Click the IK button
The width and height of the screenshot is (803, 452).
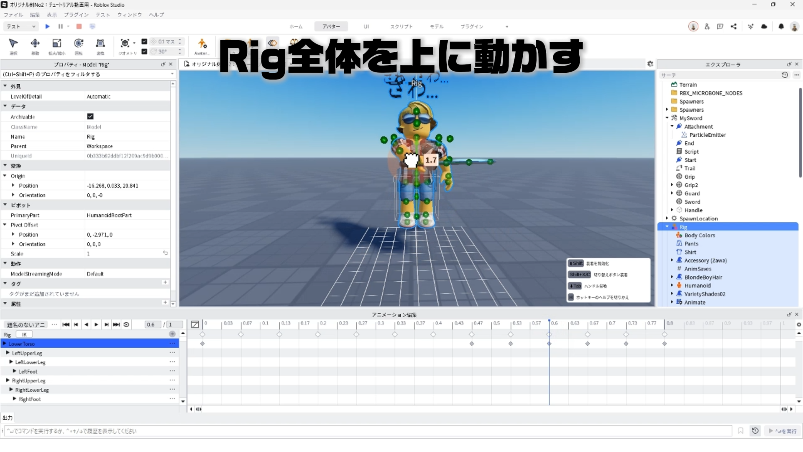pyautogui.click(x=24, y=334)
